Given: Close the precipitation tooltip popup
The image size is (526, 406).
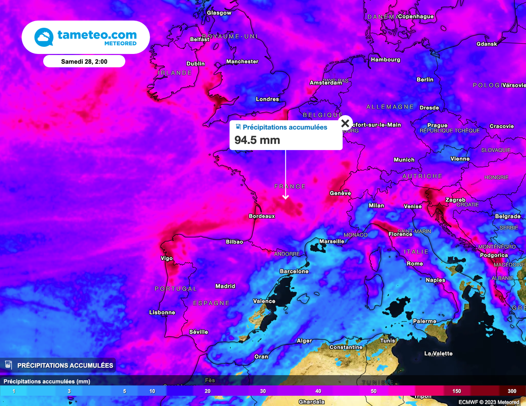Looking at the screenshot, I should (345, 123).
